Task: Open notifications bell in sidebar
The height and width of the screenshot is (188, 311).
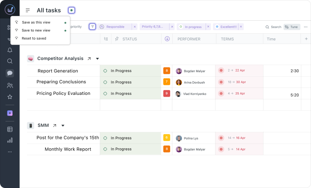Action: [x=10, y=50]
